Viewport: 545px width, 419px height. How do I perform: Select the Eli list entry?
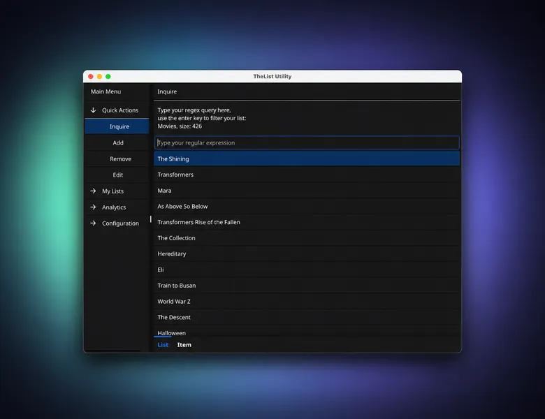[x=307, y=270]
